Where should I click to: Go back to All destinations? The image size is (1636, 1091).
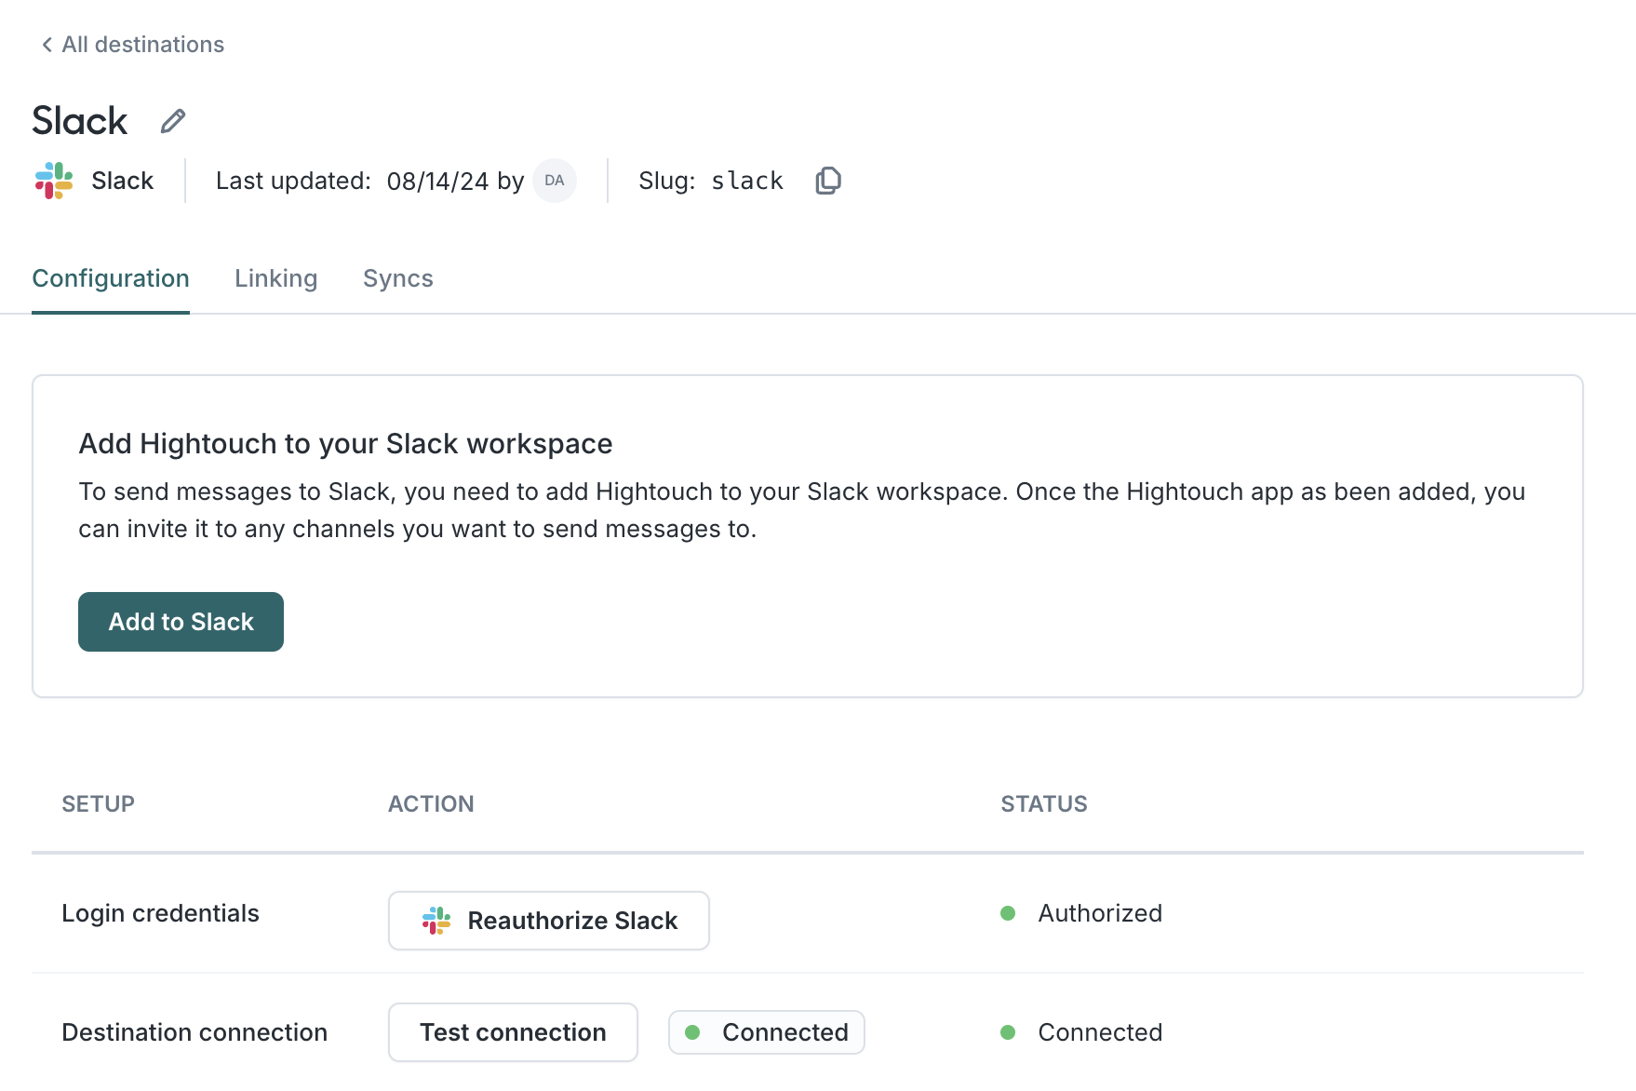point(132,45)
